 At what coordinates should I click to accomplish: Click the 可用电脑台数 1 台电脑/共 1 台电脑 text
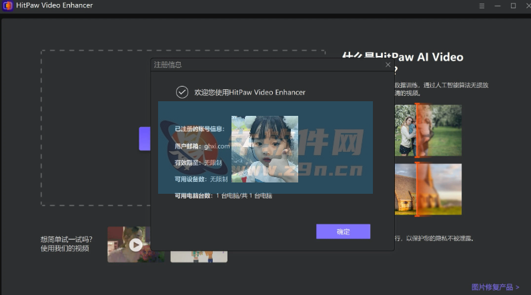point(223,196)
